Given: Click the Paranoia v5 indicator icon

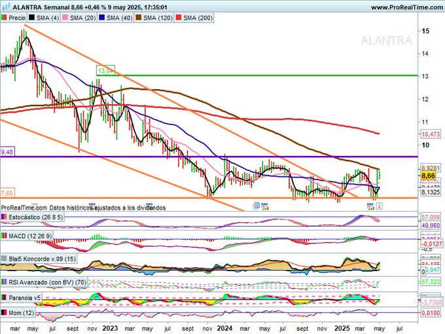Looking at the screenshot, I should [x=4, y=297].
